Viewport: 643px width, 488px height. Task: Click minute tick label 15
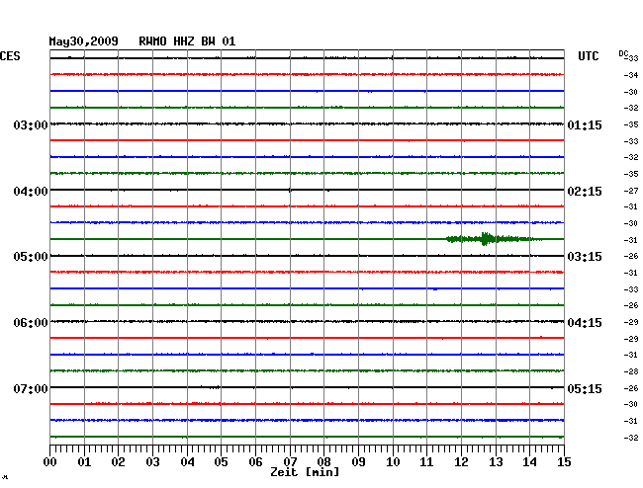564,461
